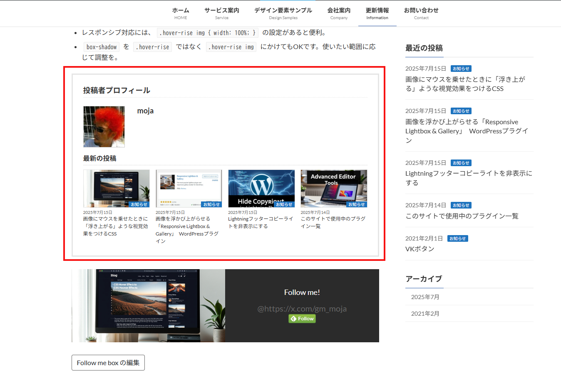
Task: Click the @https://x.com/gm_moja link
Action: coord(302,309)
